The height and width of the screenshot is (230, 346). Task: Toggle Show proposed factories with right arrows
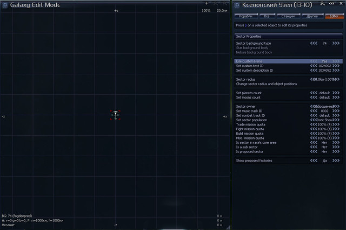pos(336,161)
